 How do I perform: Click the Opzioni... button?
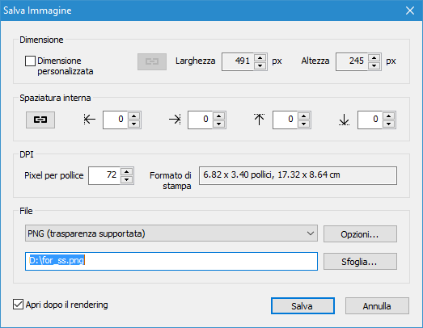(x=360, y=234)
